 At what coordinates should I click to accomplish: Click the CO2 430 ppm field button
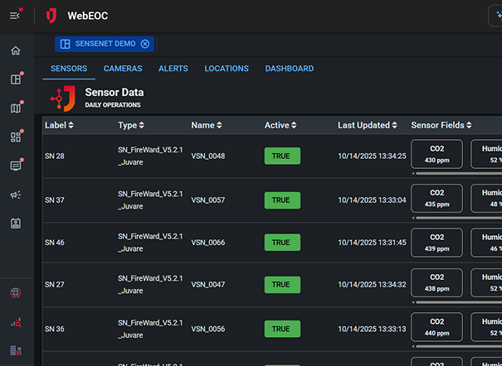(x=436, y=153)
